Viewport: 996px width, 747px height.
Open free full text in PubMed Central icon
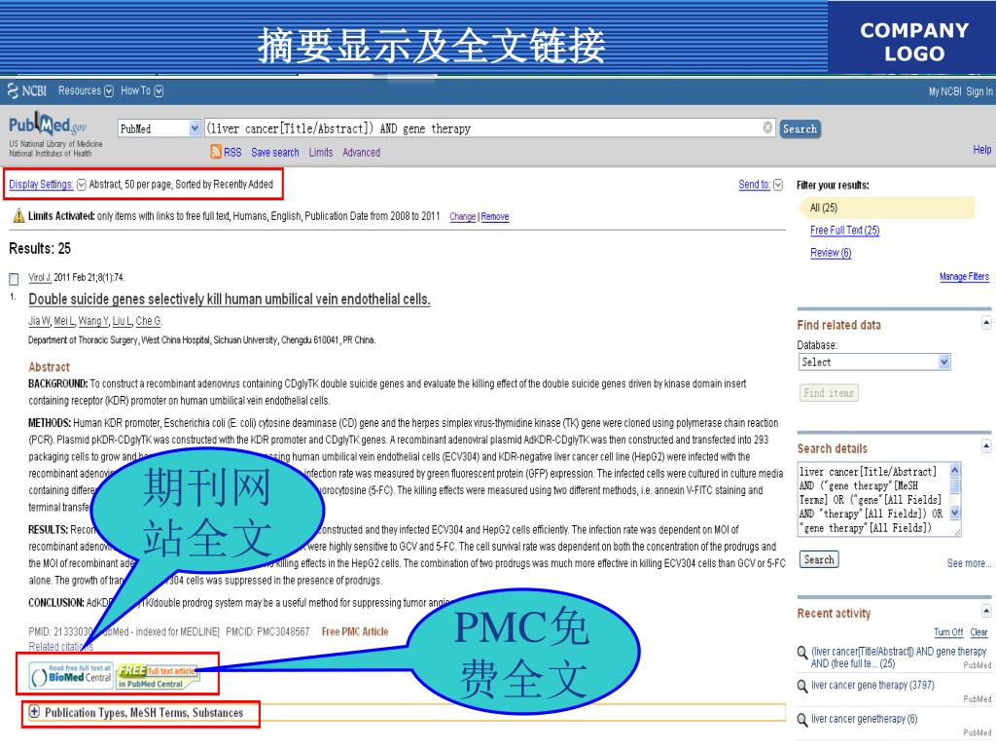(157, 676)
